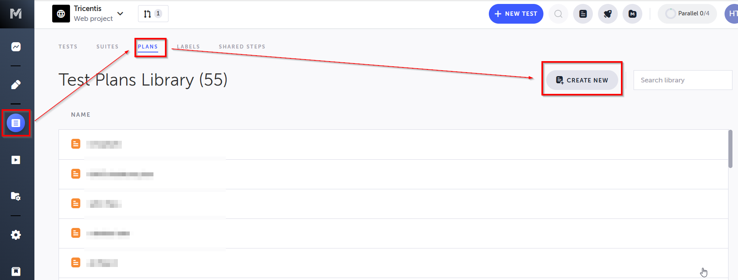
Task: Click the vertical scrollbar of plans list
Action: pyautogui.click(x=730, y=149)
